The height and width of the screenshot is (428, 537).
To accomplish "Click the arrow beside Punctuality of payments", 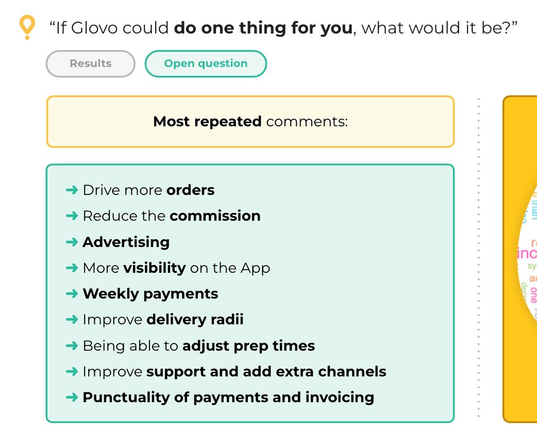I will tap(72, 397).
